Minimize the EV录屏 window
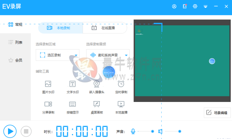The width and height of the screenshot is (232, 139). (x=216, y=6)
